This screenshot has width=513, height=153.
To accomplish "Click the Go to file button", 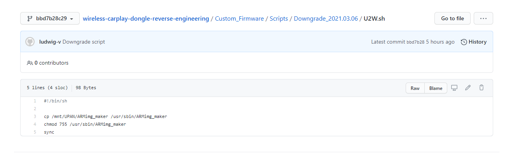I will [x=452, y=18].
